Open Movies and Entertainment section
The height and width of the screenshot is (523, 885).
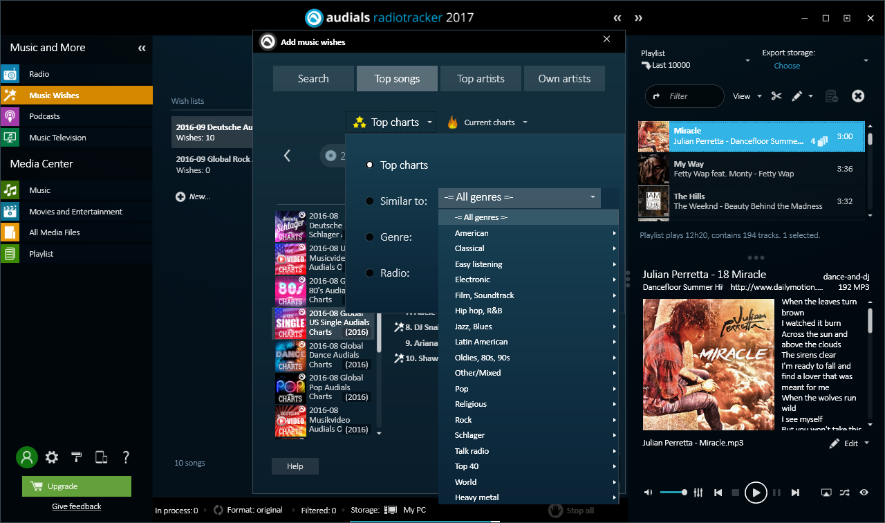click(76, 212)
